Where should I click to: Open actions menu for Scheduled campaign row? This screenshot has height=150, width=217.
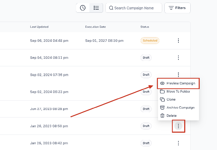pos(178,40)
